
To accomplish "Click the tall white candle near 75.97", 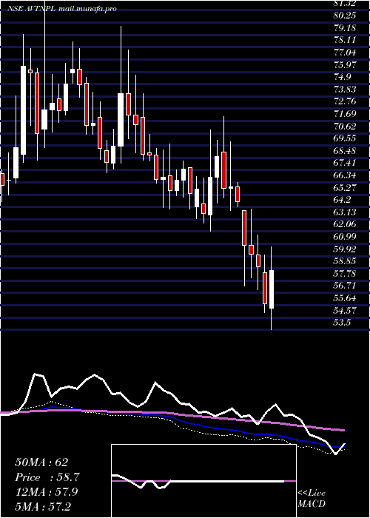I will coord(23,110).
